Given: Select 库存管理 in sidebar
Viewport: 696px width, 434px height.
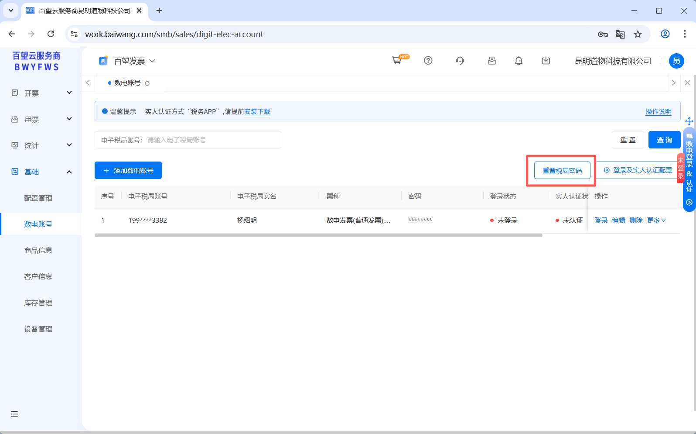Looking at the screenshot, I should point(38,303).
